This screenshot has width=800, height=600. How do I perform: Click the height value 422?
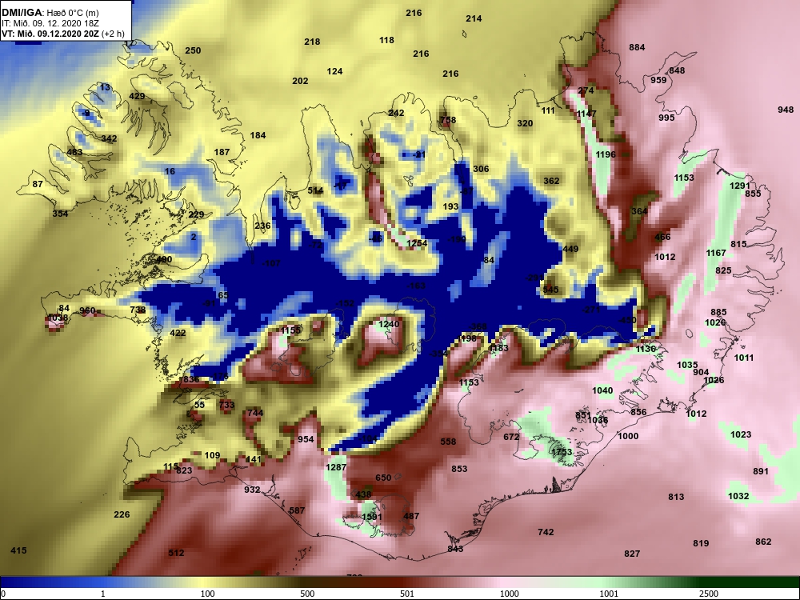coord(178,333)
